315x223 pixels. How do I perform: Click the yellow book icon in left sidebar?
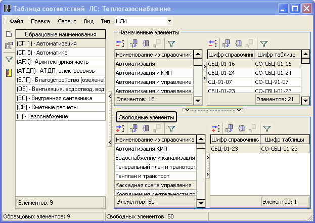pos(8,72)
